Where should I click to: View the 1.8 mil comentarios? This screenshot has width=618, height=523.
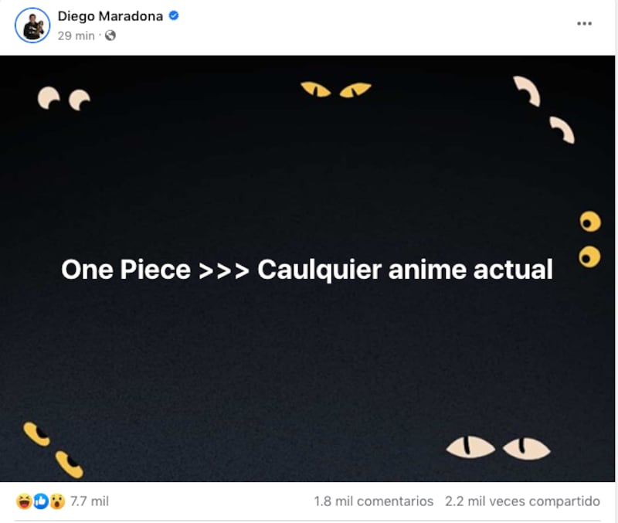[x=374, y=501]
